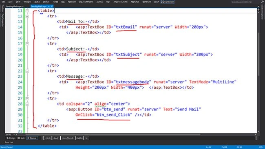Click the vertical scrollbar of the editor
This screenshot has height=149, width=265.
click(x=258, y=54)
